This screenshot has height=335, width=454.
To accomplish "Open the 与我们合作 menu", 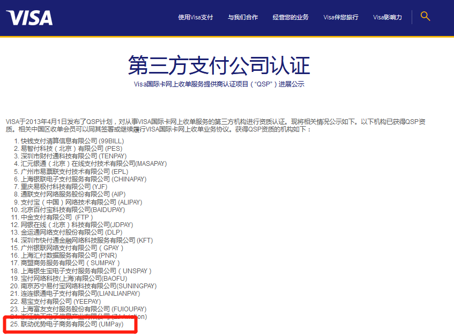I will click(x=243, y=17).
